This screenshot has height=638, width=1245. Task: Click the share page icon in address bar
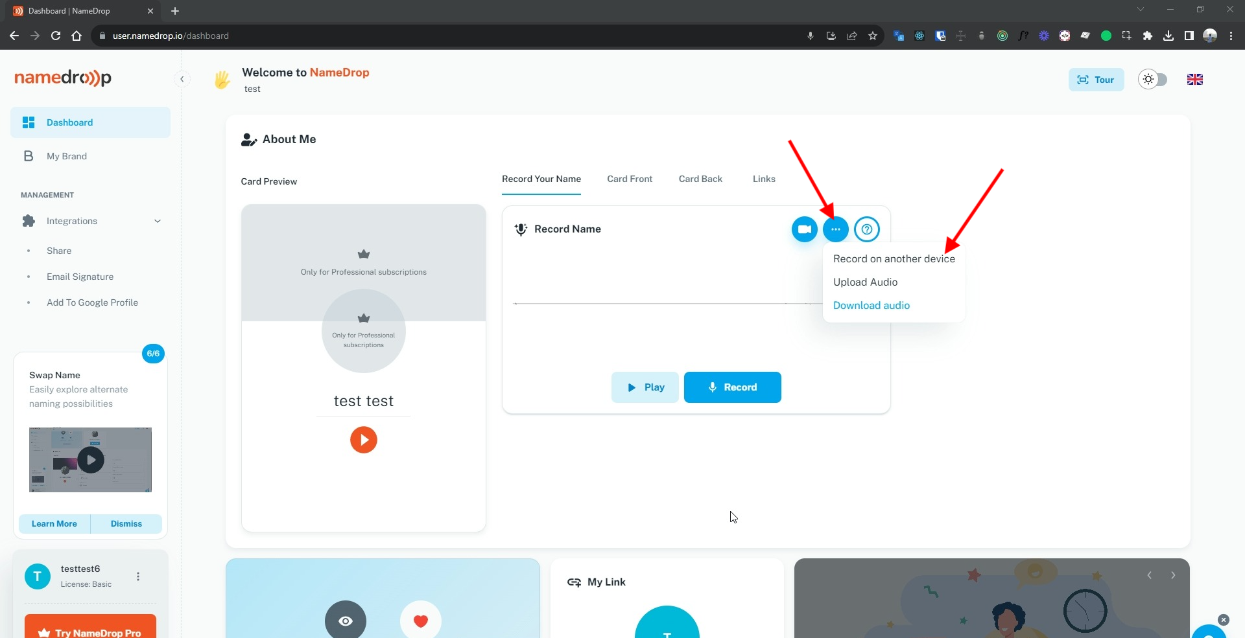coord(852,36)
